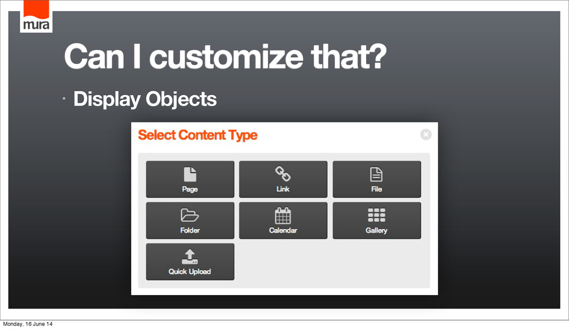569x329 pixels.
Task: Choose the Calendar content type
Action: 283,221
